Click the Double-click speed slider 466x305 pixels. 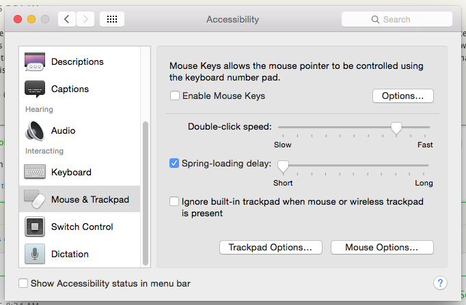(395, 127)
